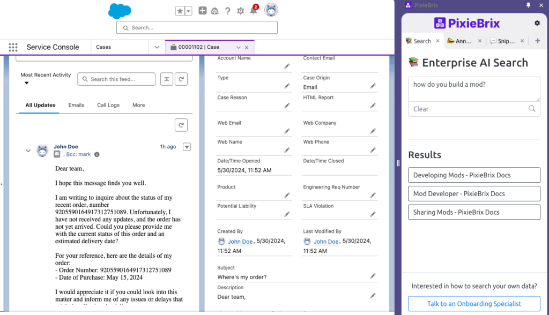The height and width of the screenshot is (315, 549).
Task: Open the Snippets tab in PixieBrix
Action: coord(504,41)
